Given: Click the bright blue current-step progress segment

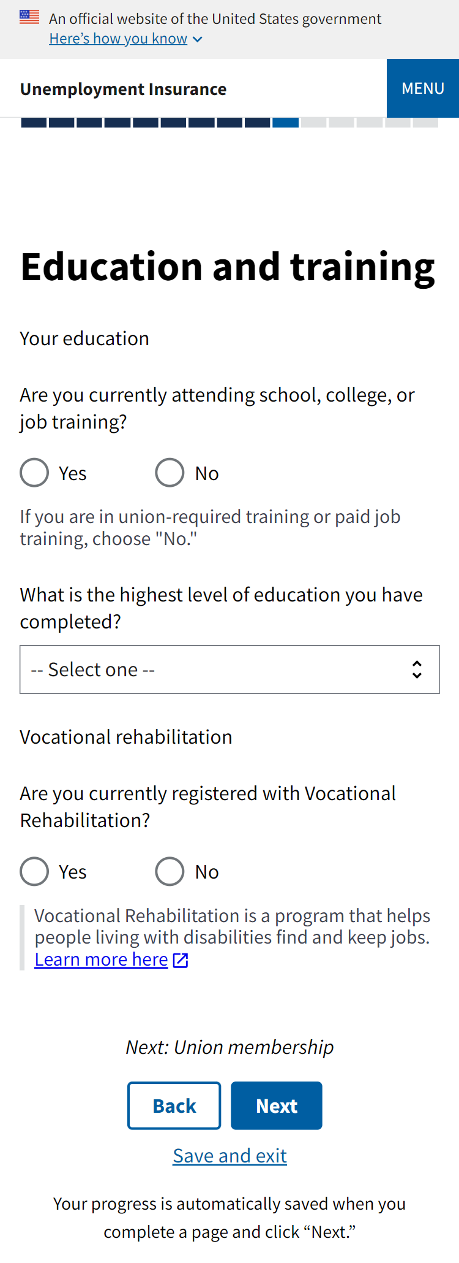Looking at the screenshot, I should pyautogui.click(x=286, y=123).
